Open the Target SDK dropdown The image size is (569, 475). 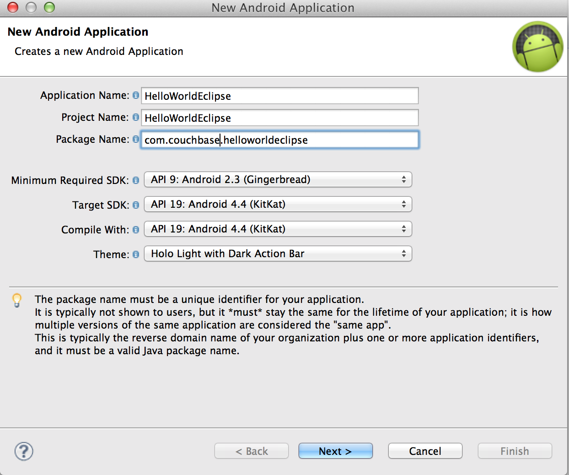tap(278, 204)
